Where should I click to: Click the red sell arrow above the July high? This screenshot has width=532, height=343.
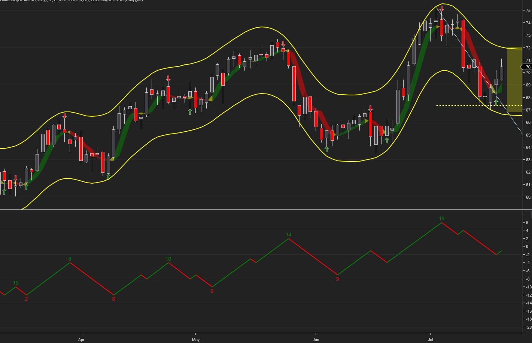click(442, 8)
